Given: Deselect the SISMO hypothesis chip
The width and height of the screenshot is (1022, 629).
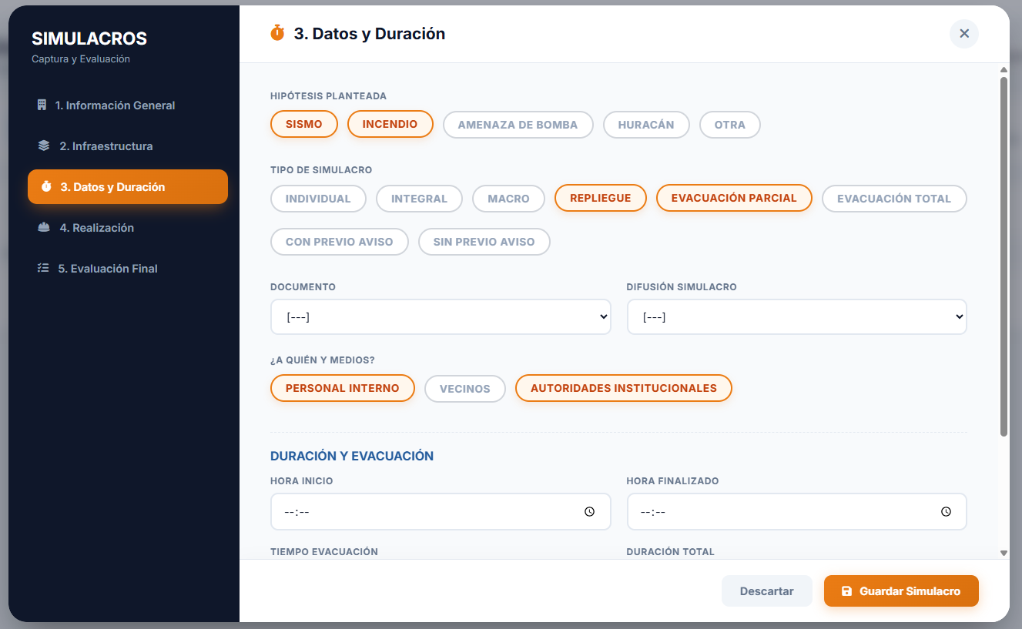Looking at the screenshot, I should (x=304, y=124).
